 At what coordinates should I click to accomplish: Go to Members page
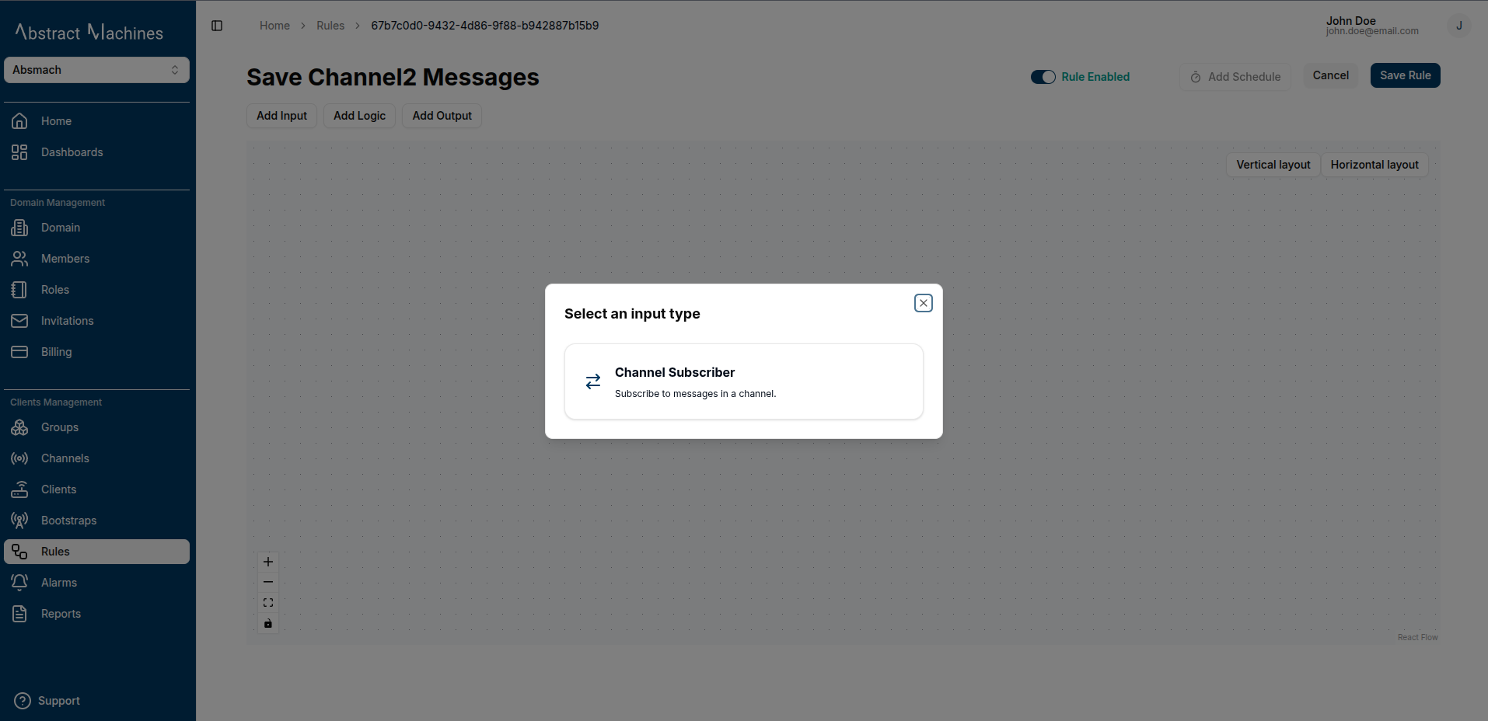point(96,259)
